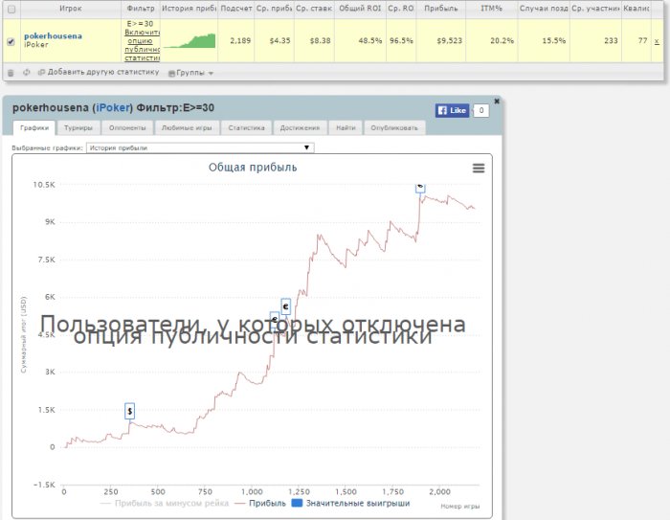
Task: Click Добавить другую статистику
Action: 99,72
